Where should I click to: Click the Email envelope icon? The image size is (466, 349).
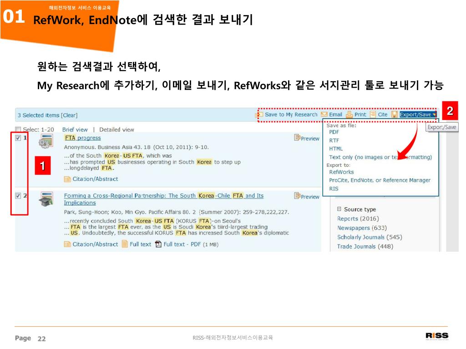pyautogui.click(x=324, y=115)
